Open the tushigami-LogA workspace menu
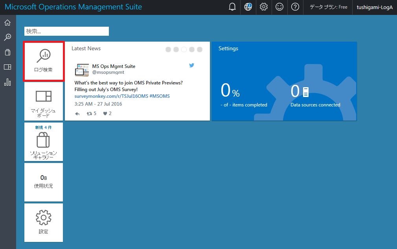The height and width of the screenshot is (249, 397). coord(375,7)
